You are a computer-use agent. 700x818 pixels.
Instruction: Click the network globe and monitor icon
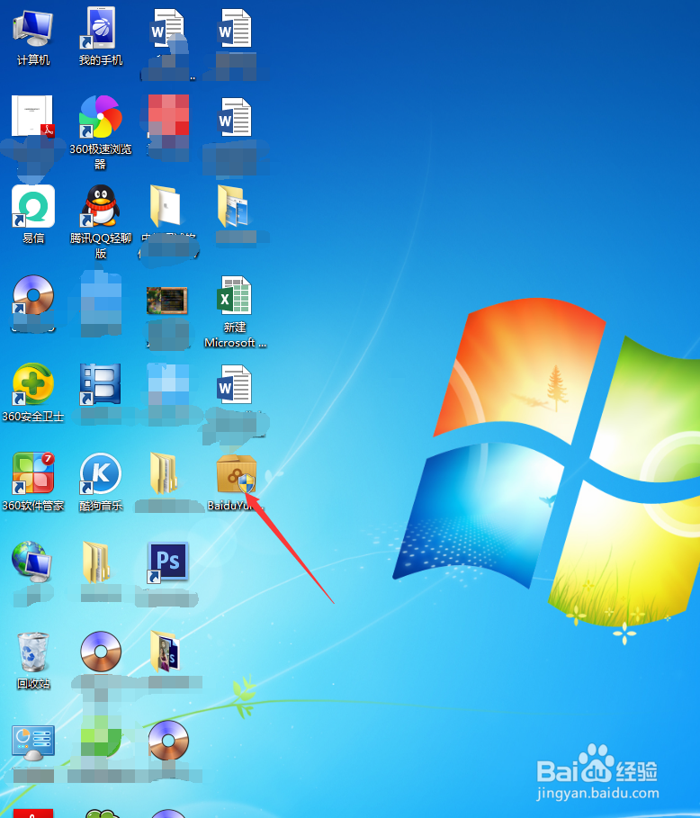pyautogui.click(x=32, y=562)
